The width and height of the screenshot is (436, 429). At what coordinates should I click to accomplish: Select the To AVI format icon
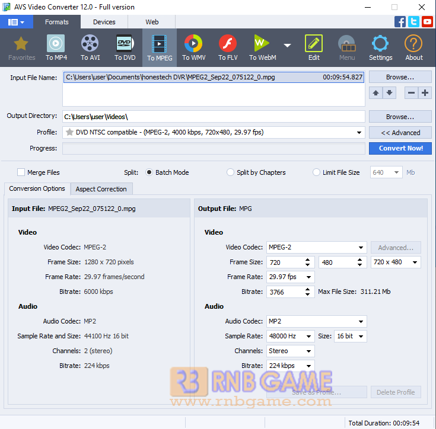click(90, 48)
